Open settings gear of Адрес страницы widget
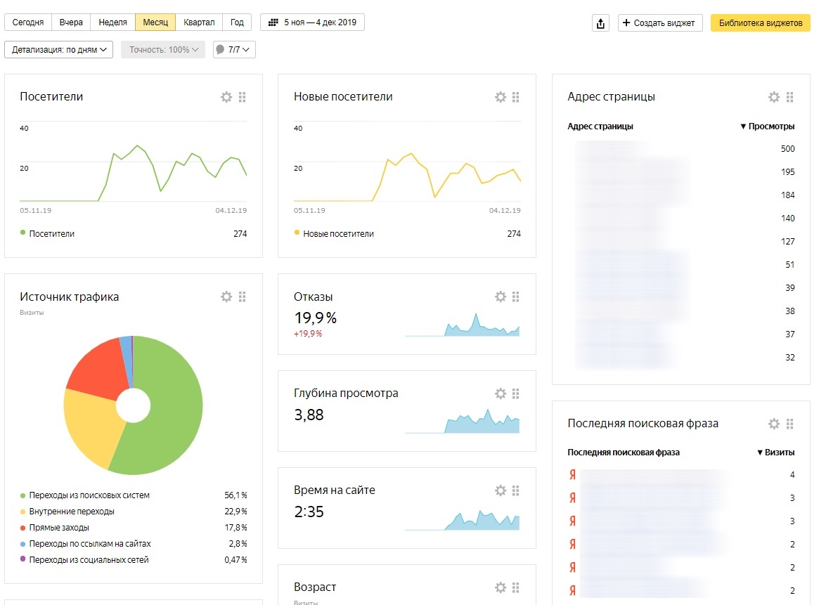819x605 pixels. [x=774, y=97]
